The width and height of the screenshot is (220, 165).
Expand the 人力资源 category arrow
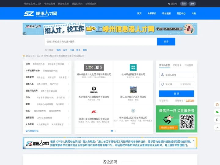pyautogui.click(x=69, y=124)
